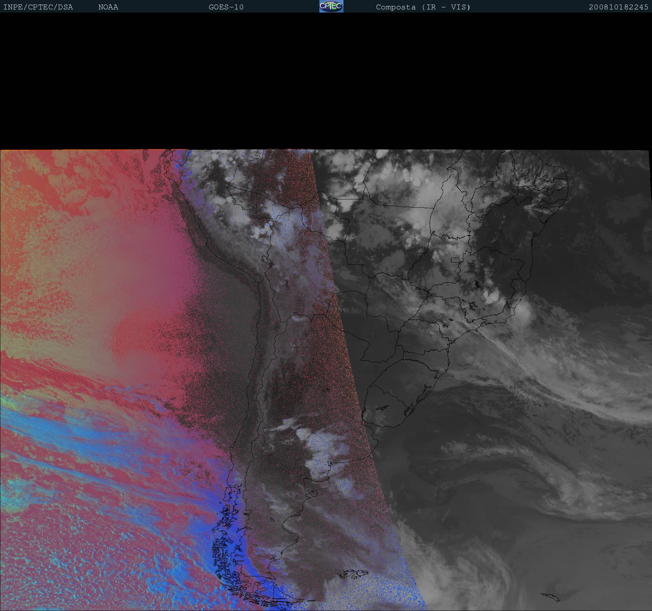This screenshot has height=611, width=652.
Task: Click the 200810182245 timestamp
Action: [x=618, y=7]
